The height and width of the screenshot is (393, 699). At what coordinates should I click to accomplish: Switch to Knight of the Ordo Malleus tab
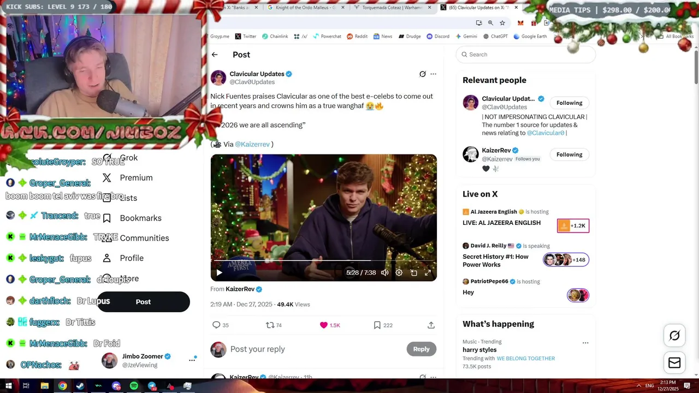pos(306,8)
